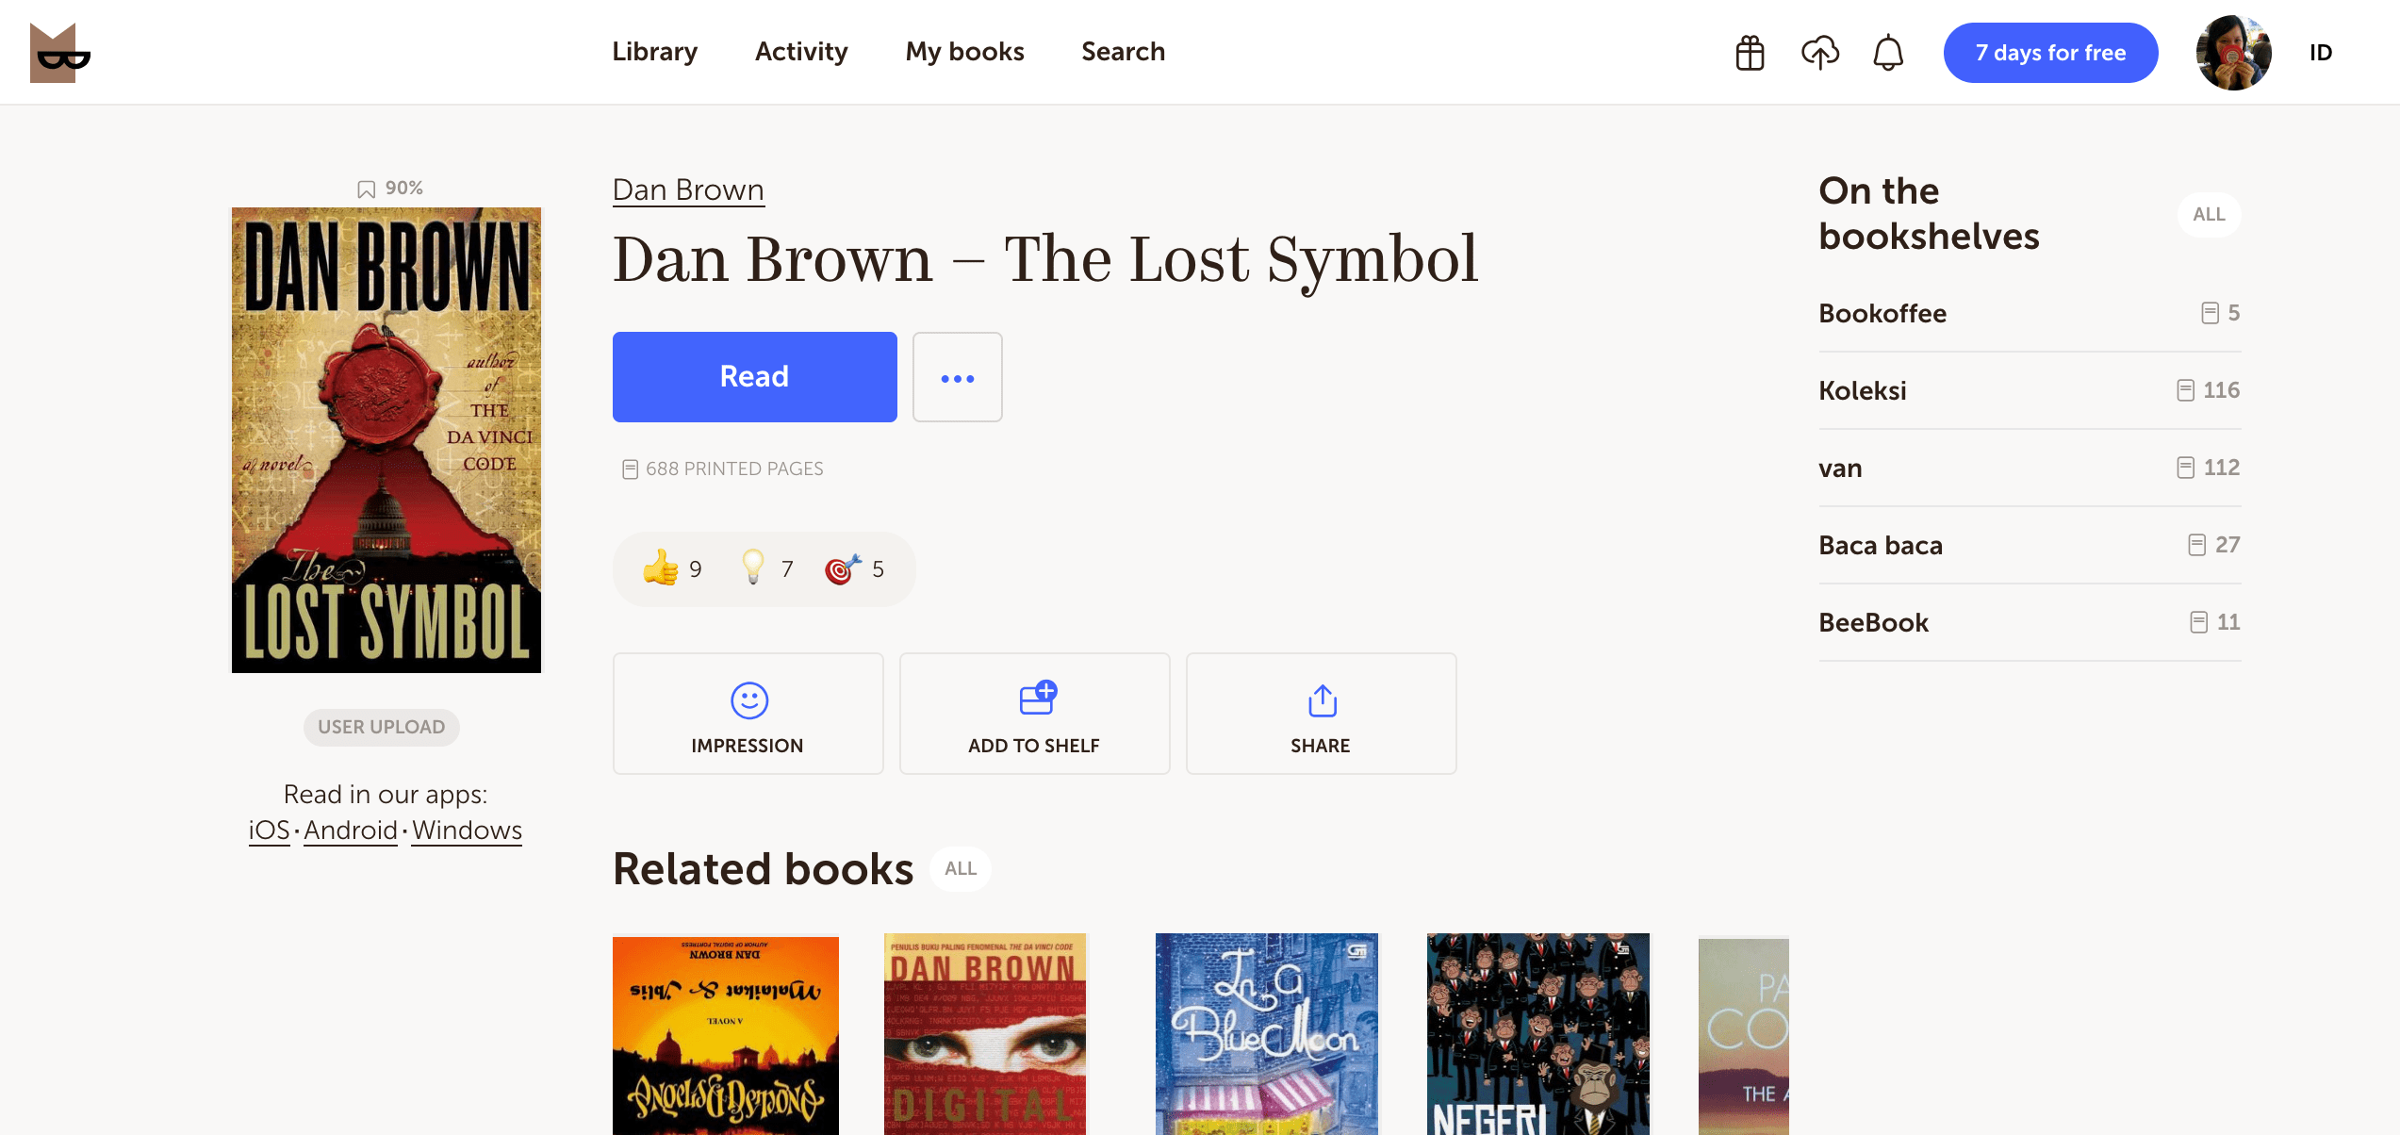Click the Bookmate glasses logo

click(x=60, y=53)
